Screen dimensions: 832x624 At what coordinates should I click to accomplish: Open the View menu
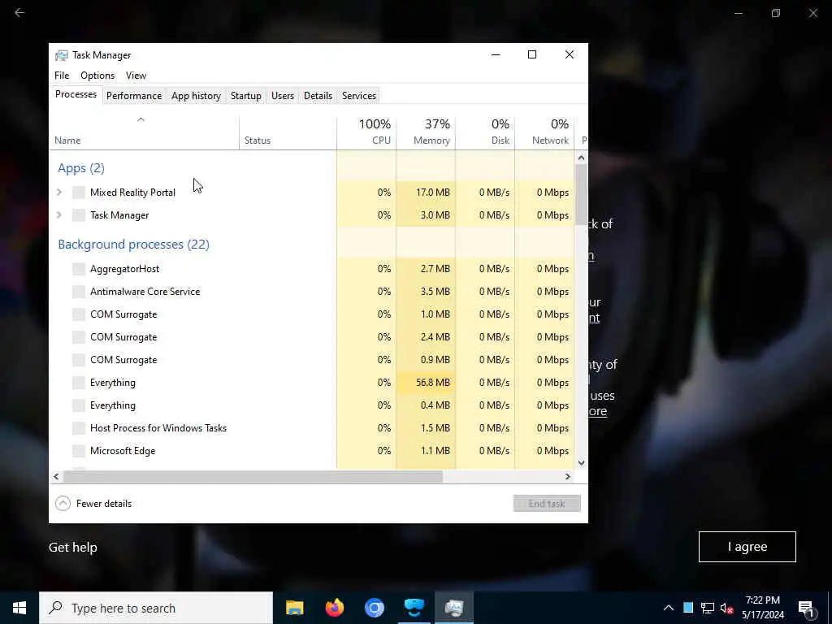pyautogui.click(x=136, y=76)
